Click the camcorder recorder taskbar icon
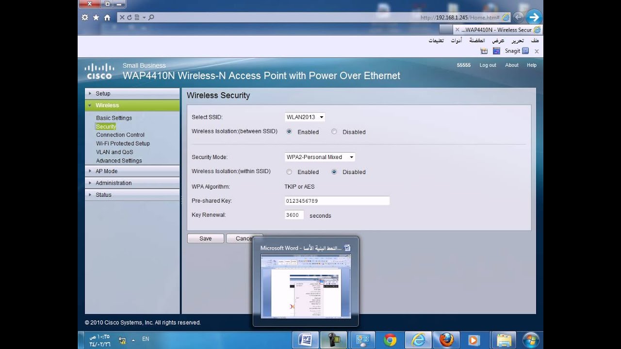This screenshot has width=621, height=349. coord(334,340)
